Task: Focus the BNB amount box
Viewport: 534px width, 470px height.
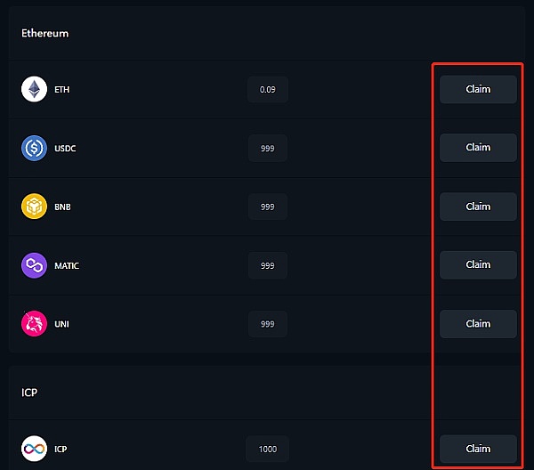Action: [x=267, y=207]
